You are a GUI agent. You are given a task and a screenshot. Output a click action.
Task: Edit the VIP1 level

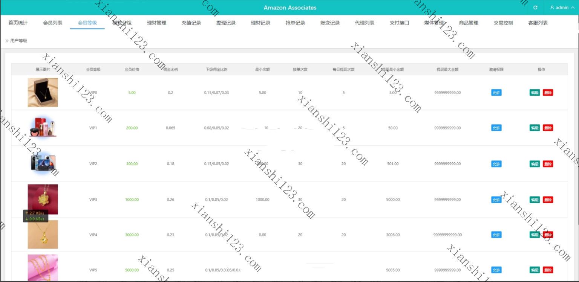pos(535,128)
